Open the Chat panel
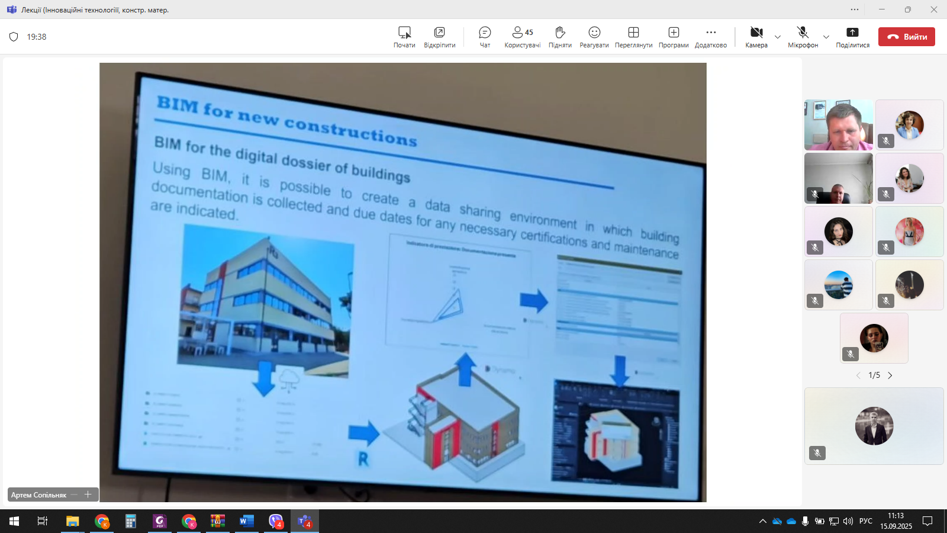This screenshot has height=533, width=947. pyautogui.click(x=485, y=37)
